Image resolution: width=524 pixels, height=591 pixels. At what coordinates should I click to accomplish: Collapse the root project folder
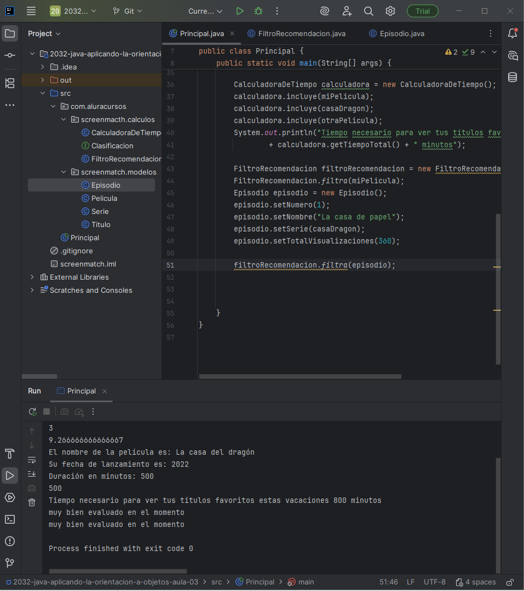tap(32, 54)
